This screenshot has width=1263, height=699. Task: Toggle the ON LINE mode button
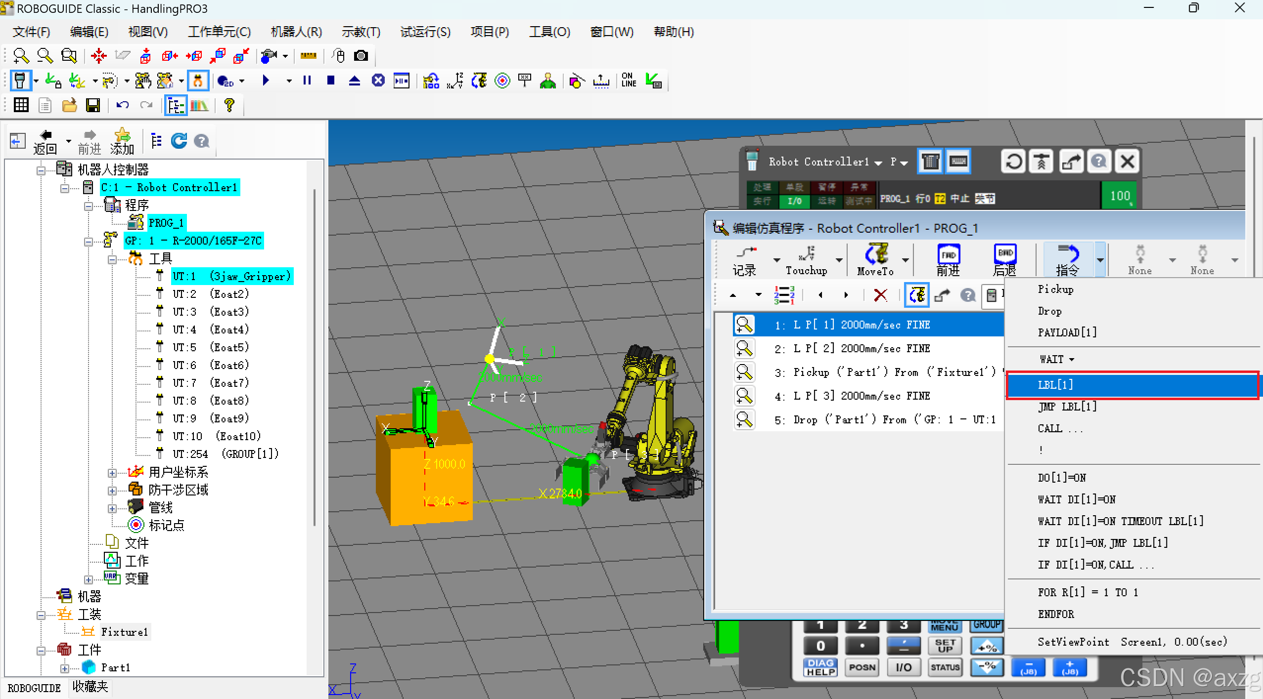pyautogui.click(x=629, y=80)
